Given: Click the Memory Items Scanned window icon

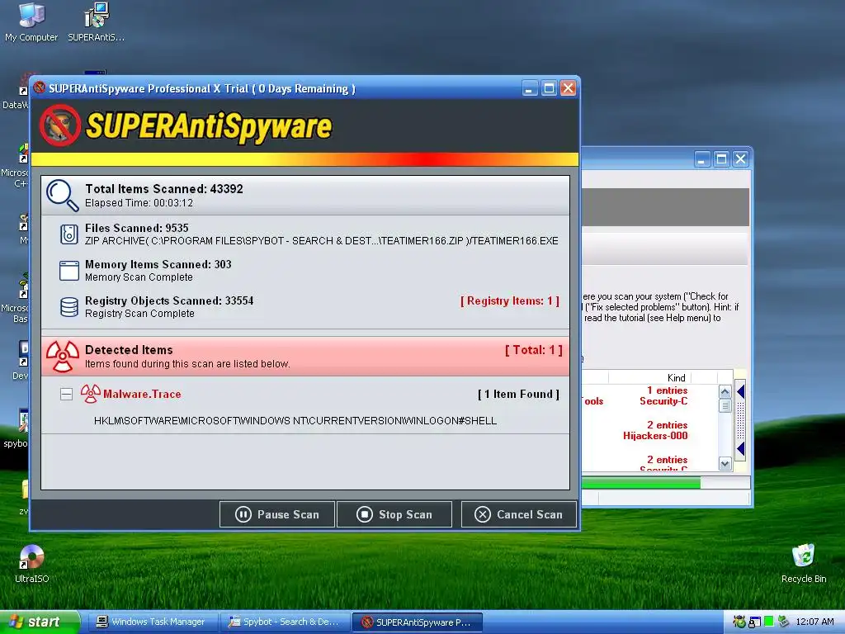Looking at the screenshot, I should [69, 271].
